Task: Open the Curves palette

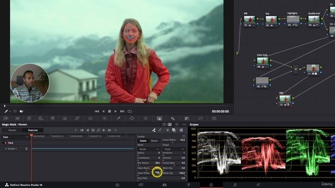Action: pos(77,119)
